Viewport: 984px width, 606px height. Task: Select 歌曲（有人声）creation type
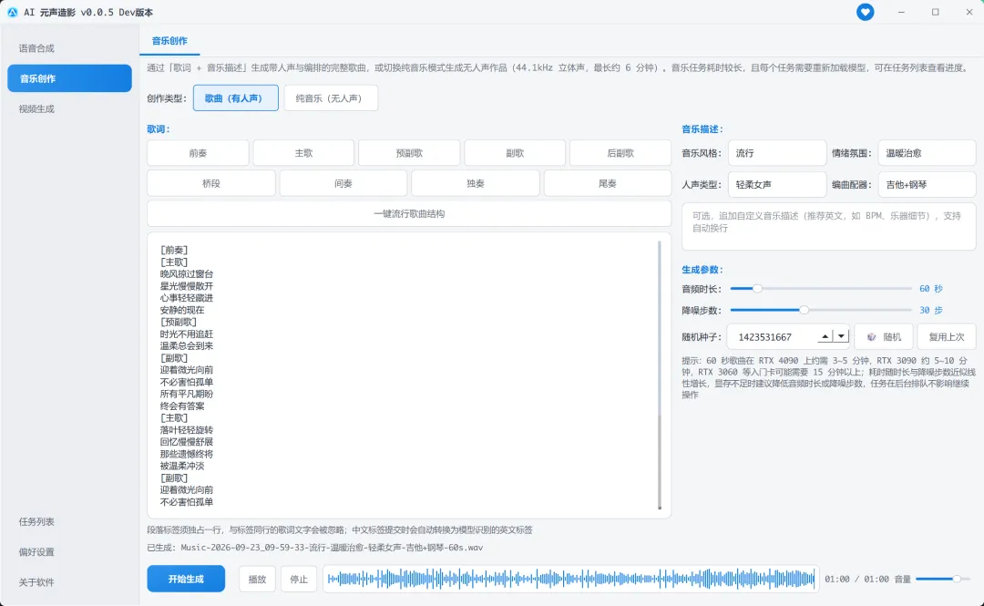(x=235, y=98)
